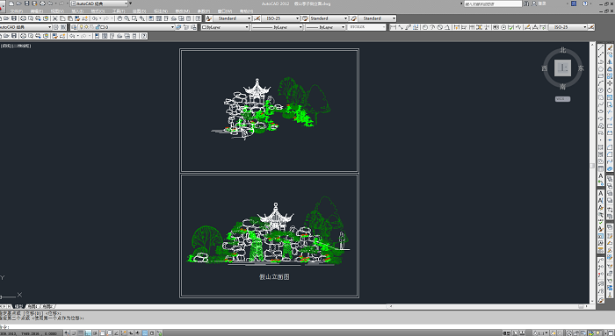Switch to the 布局1 layout tab

[33, 307]
